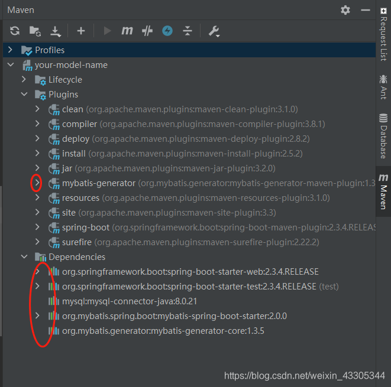Image resolution: width=391 pixels, height=387 pixels.
Task: Select your-model-name project row
Action: (x=189, y=65)
